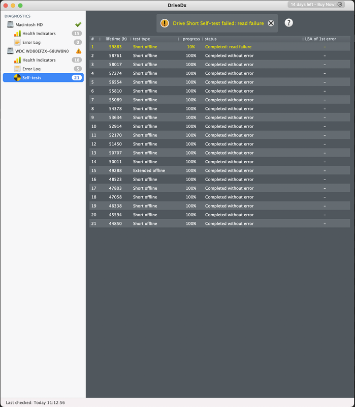Click the 'Extended offline' test type cell
The width and height of the screenshot is (355, 407).
click(x=149, y=170)
